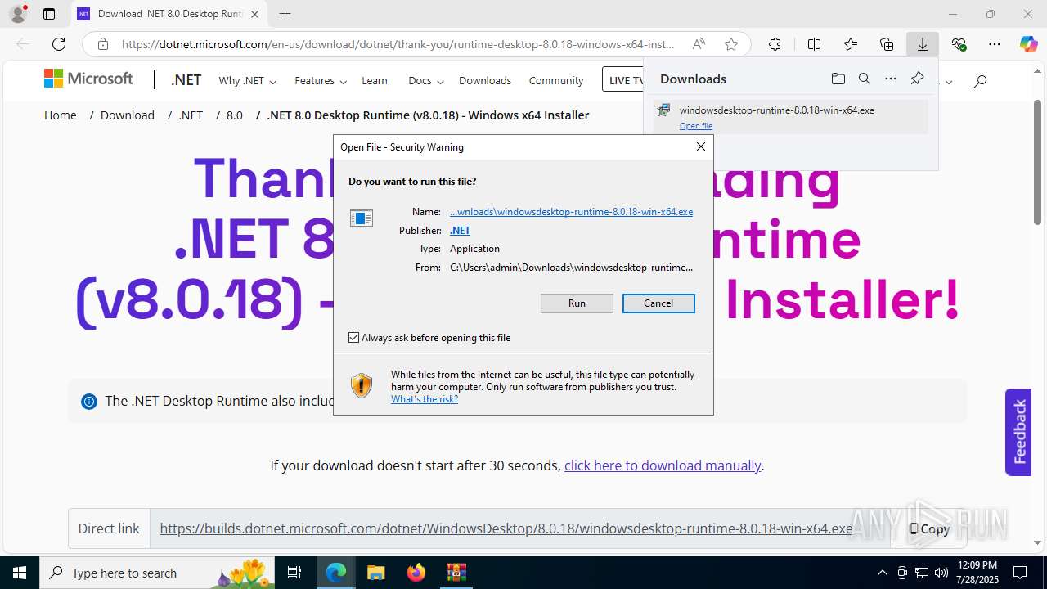The height and width of the screenshot is (589, 1047).
Task: Copy the direct download link
Action: click(929, 528)
